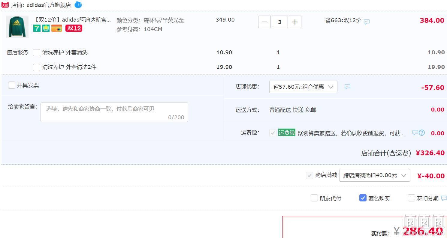Viewport: 447px width, 238px height.
Task: Click the quantity field showing 3
Action: pyautogui.click(x=280, y=22)
